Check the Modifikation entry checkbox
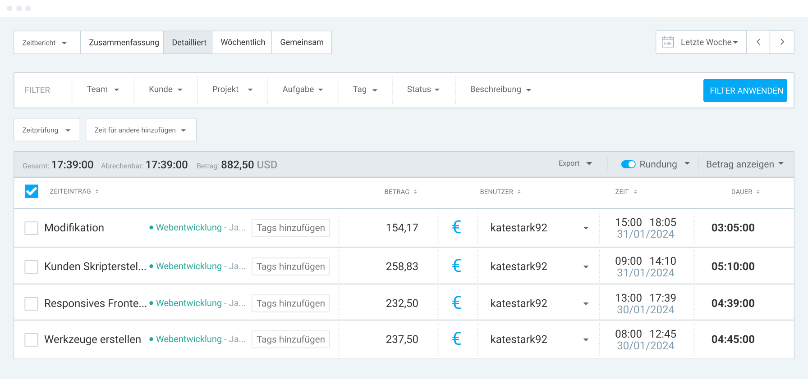The width and height of the screenshot is (808, 379). pyautogui.click(x=32, y=228)
